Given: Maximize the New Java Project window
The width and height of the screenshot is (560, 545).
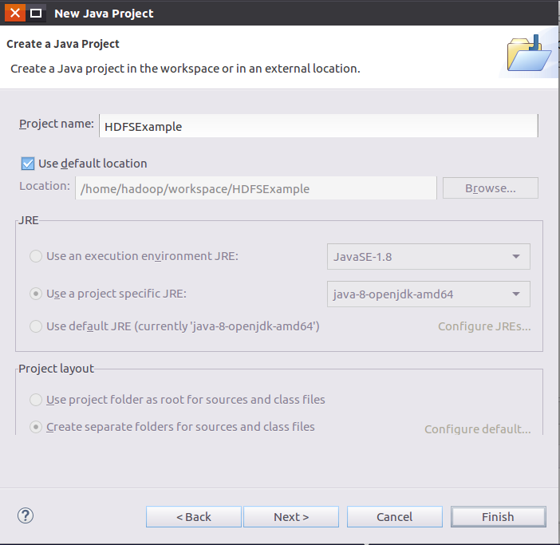Looking at the screenshot, I should pyautogui.click(x=36, y=13).
